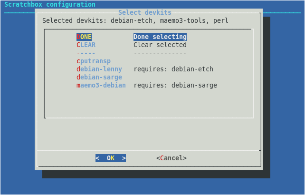Click the "Done selecting" description text
This screenshot has width=305, height=195.
[160, 37]
